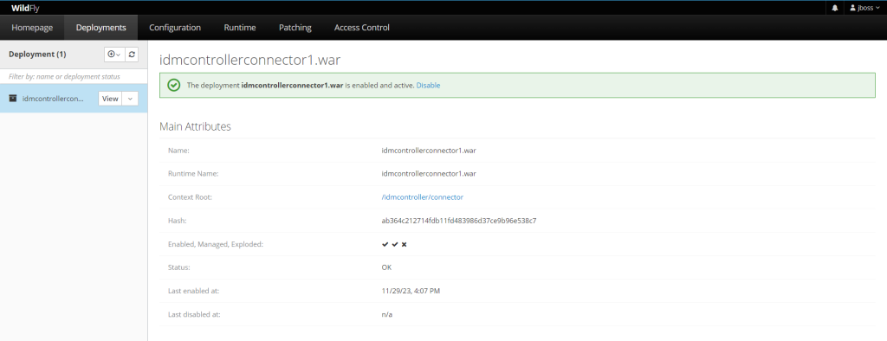Viewport: 887px width, 341px height.
Task: Focus the filter by name input field
Action: 74,76
